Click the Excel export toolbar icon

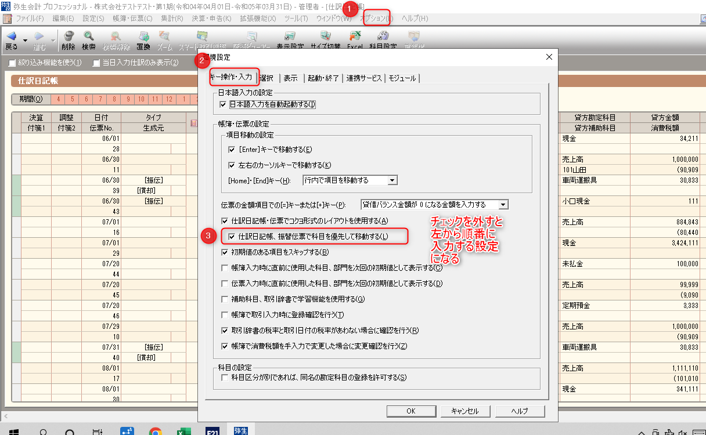pos(355,40)
